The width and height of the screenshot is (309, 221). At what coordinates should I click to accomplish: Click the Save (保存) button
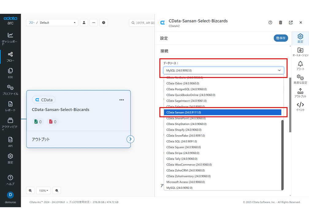(281, 38)
